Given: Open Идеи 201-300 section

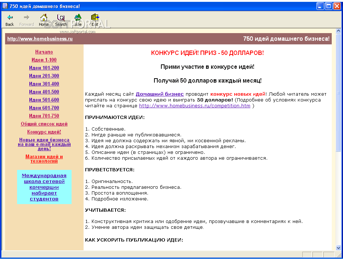Looking at the screenshot, I should click(x=44, y=76).
